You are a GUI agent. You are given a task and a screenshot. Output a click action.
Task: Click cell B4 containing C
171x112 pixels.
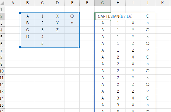point(28,30)
